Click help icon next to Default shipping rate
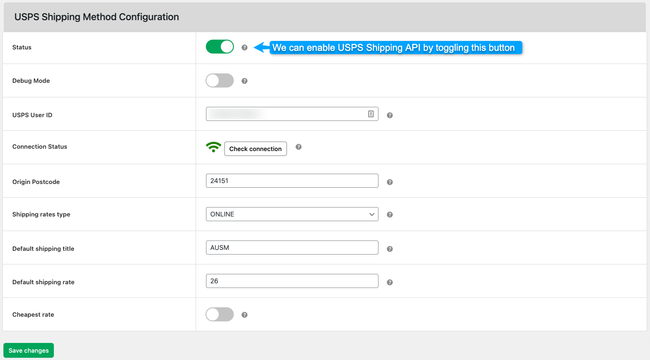The image size is (650, 360). [x=389, y=282]
